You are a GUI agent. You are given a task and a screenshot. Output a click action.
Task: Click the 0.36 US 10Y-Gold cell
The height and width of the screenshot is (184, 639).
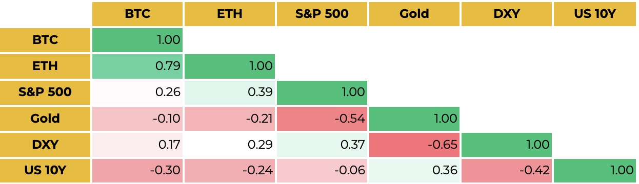pyautogui.click(x=414, y=171)
